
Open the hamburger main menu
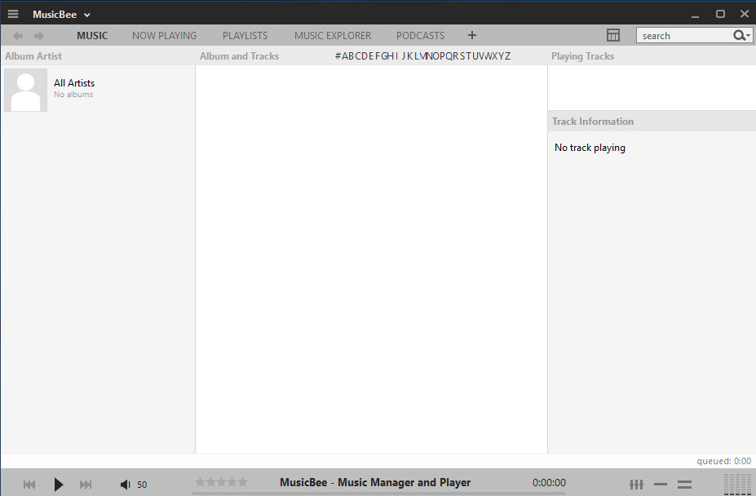point(13,14)
